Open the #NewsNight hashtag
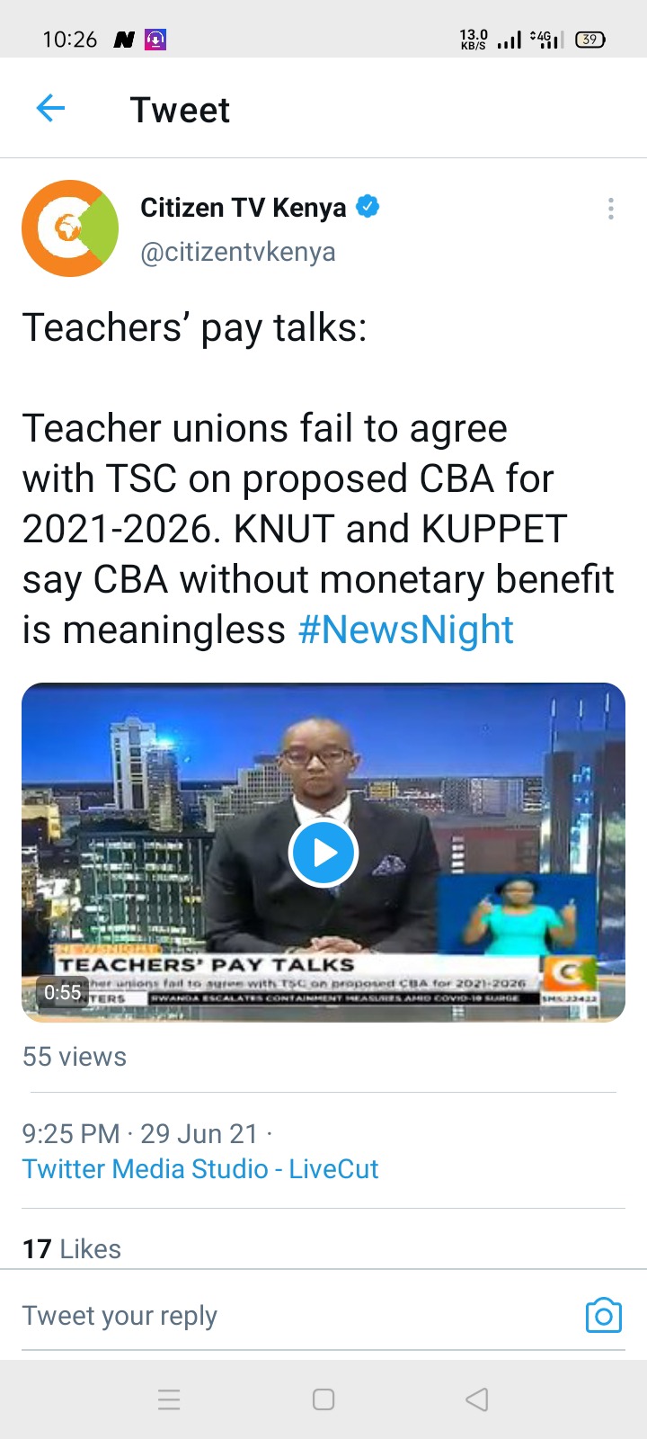Screen dimensions: 647x1439 [x=405, y=630]
